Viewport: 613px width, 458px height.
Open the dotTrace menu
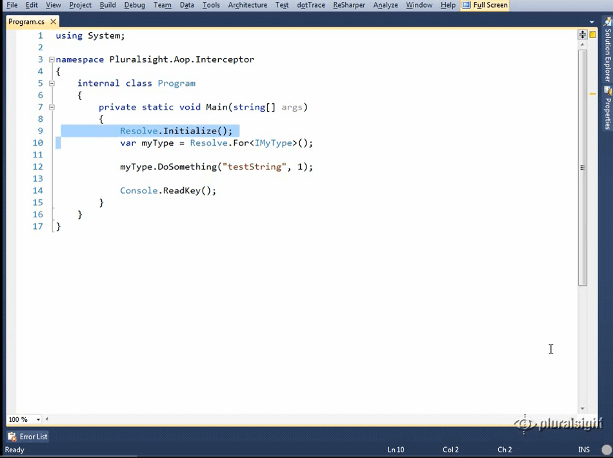click(311, 5)
